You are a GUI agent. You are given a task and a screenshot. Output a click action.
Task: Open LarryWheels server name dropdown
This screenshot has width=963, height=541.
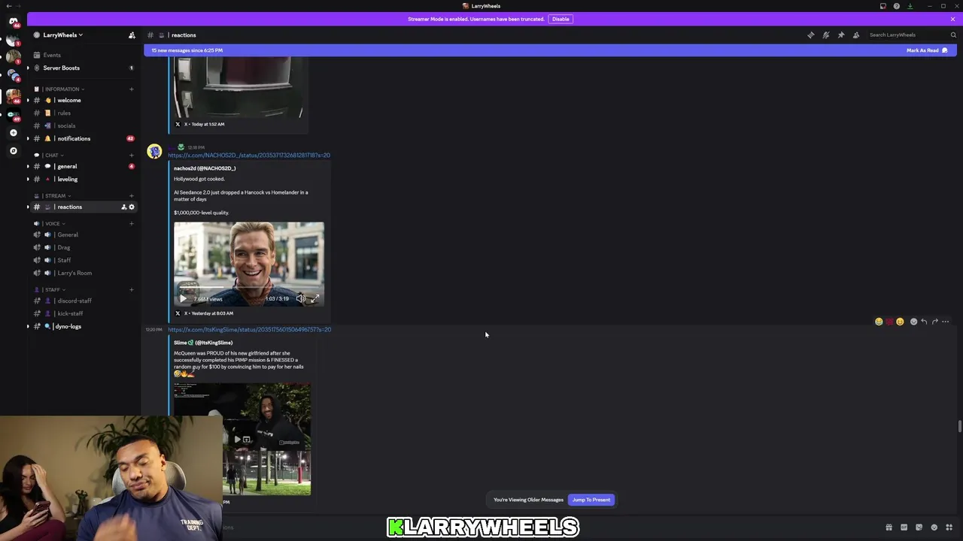(x=63, y=35)
